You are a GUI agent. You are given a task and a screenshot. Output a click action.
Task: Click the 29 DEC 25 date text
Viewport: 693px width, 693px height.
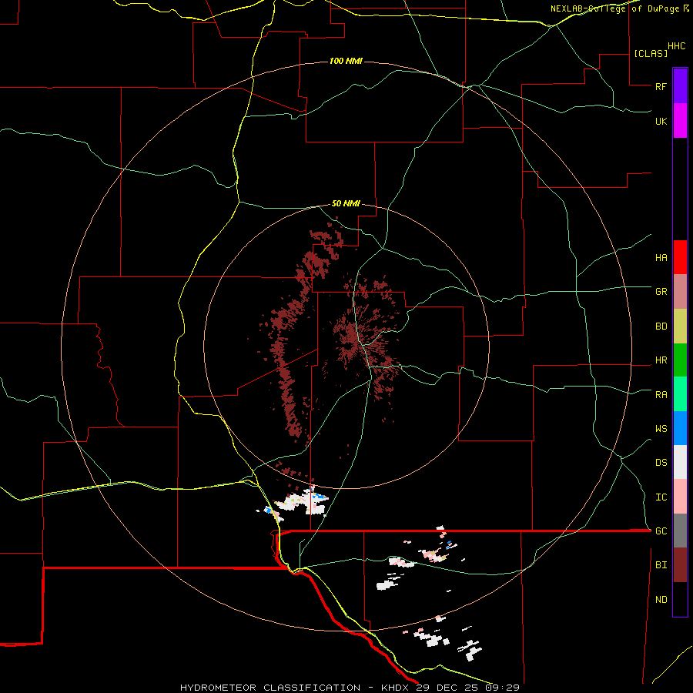[447, 688]
